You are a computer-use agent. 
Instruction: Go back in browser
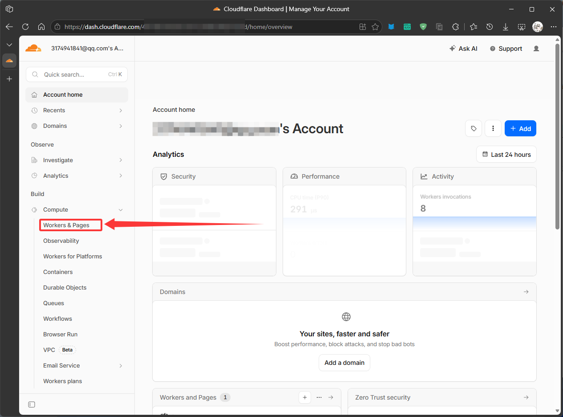coord(9,27)
